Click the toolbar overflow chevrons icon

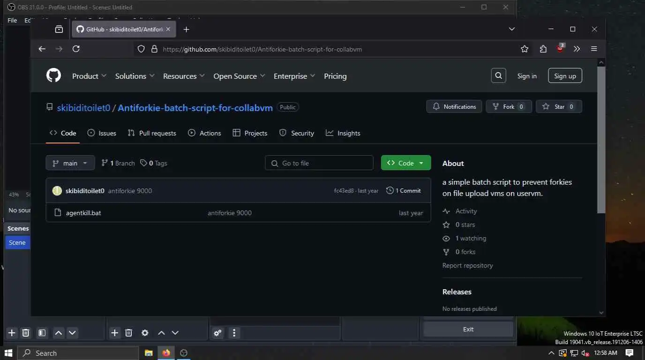[577, 49]
